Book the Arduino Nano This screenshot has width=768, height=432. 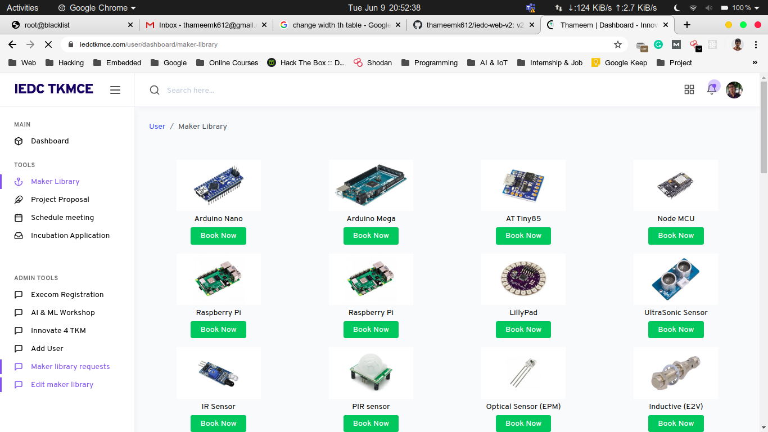tap(218, 236)
